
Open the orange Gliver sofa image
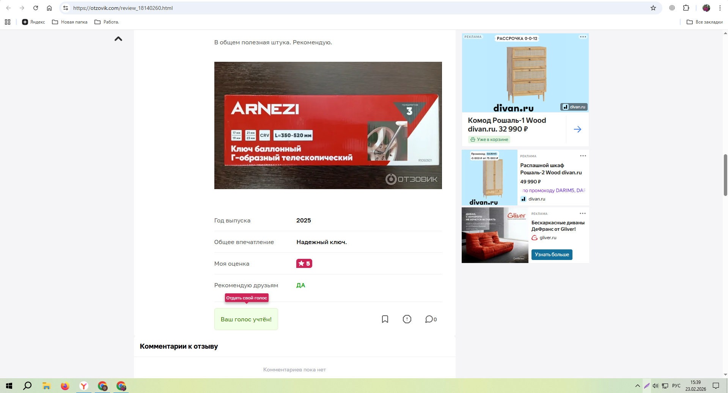(x=495, y=235)
